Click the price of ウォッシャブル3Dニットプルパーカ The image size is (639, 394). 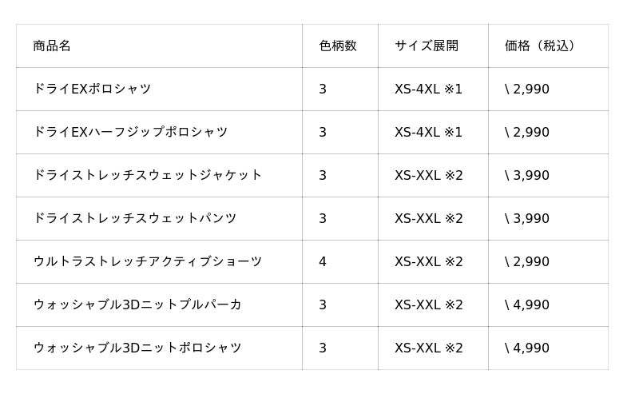527,304
